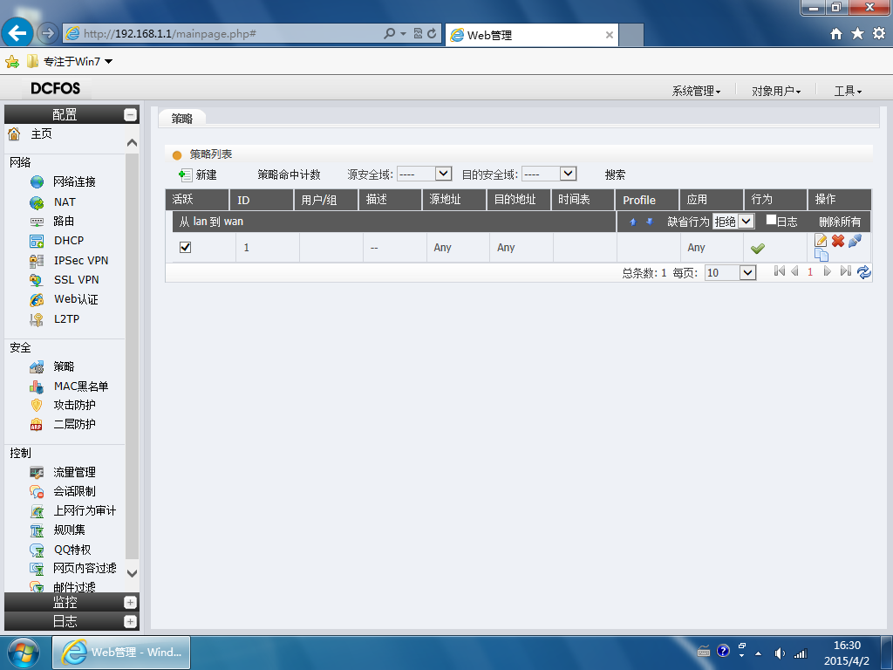The width and height of the screenshot is (893, 670).
Task: Uncheck the active checkbox for policy 1
Action: [x=185, y=247]
